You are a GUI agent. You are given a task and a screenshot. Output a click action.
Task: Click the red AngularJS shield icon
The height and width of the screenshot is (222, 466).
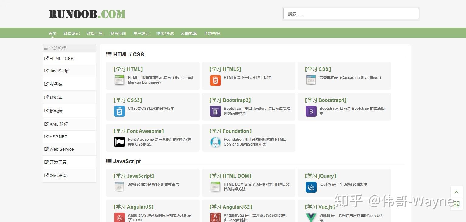119,217
